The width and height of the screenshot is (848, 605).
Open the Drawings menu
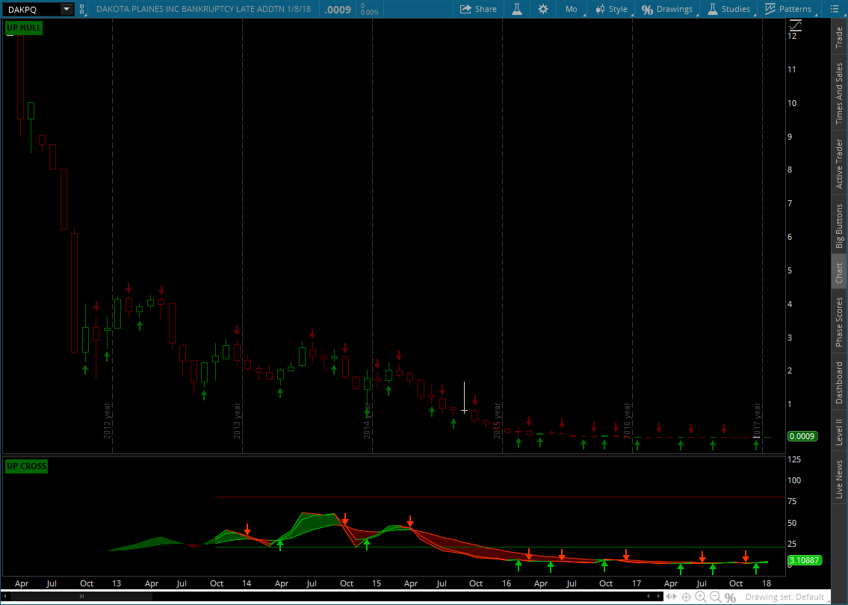(667, 9)
